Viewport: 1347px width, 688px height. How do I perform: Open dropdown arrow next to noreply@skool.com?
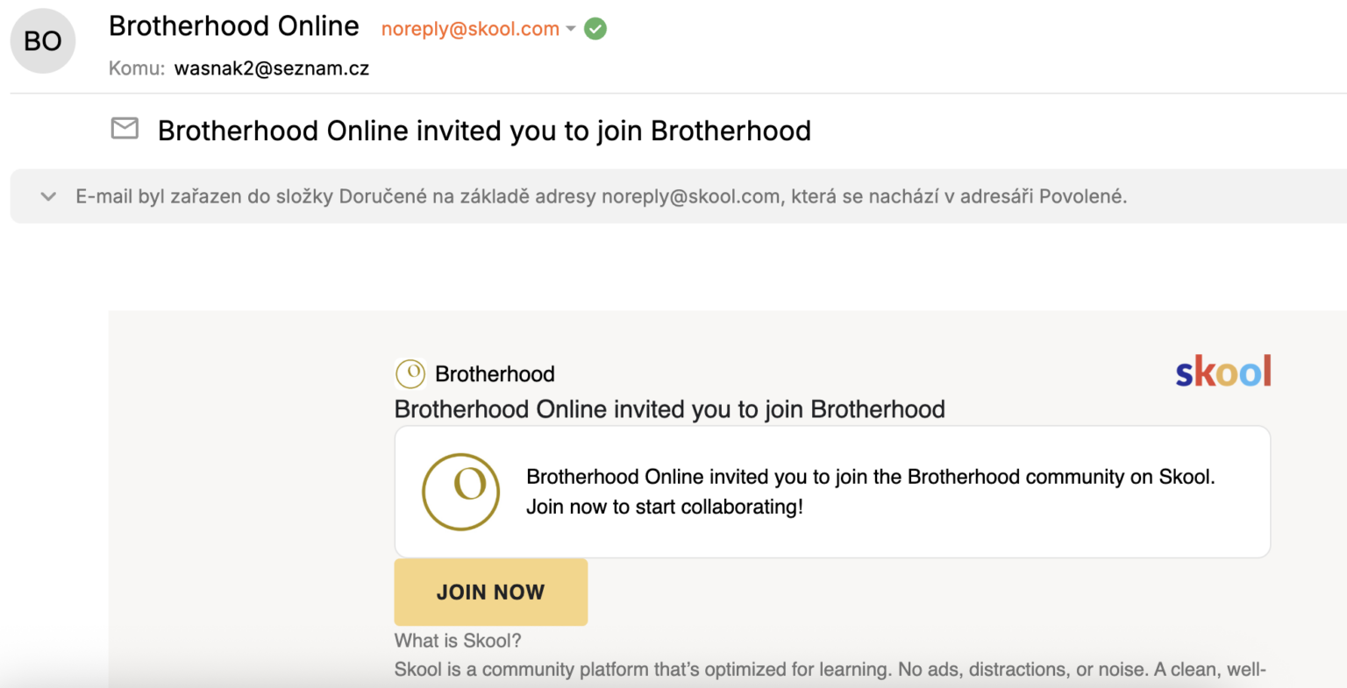(x=571, y=29)
